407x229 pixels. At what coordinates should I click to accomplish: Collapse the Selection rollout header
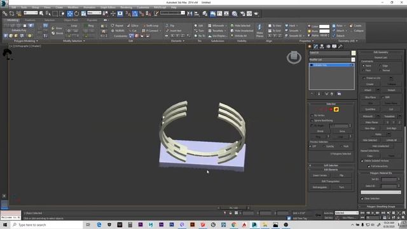point(331,104)
